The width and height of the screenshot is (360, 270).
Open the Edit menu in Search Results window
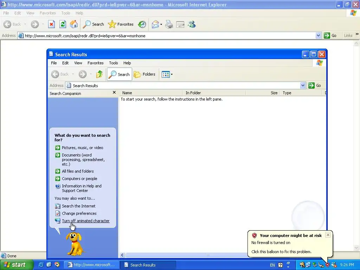[x=65, y=63]
